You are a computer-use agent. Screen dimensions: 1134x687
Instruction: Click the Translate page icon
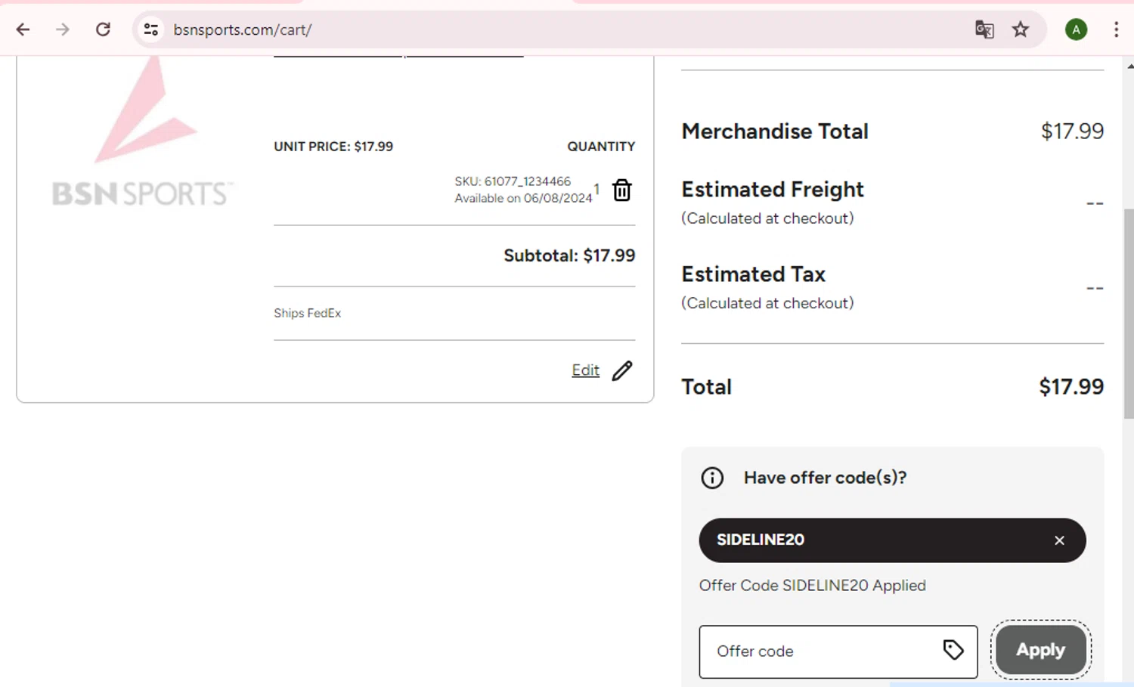tap(984, 29)
